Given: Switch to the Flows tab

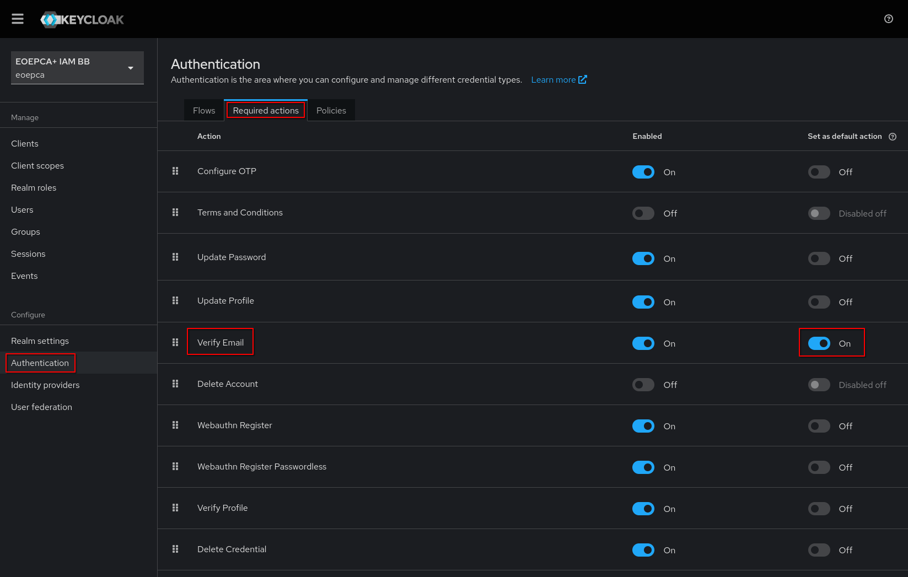Looking at the screenshot, I should coord(204,110).
